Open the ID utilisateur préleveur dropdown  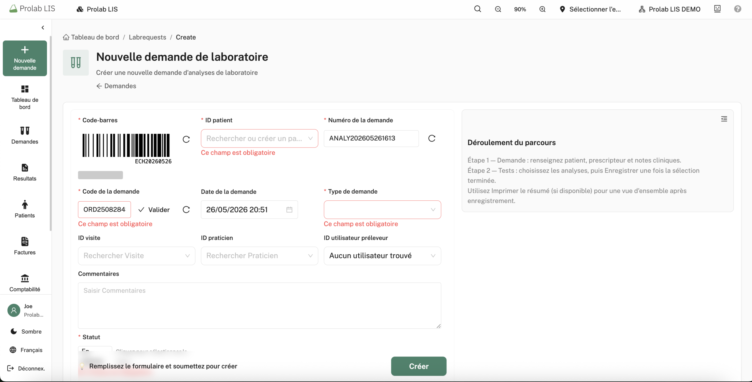(382, 256)
